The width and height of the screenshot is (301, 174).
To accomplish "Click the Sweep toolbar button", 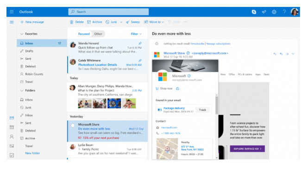I will [133, 22].
